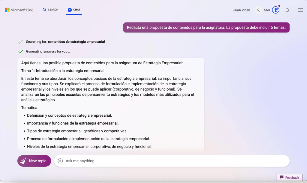Click the broom icon on New topic
Viewport: 307px width, 183px height.
(x=23, y=161)
